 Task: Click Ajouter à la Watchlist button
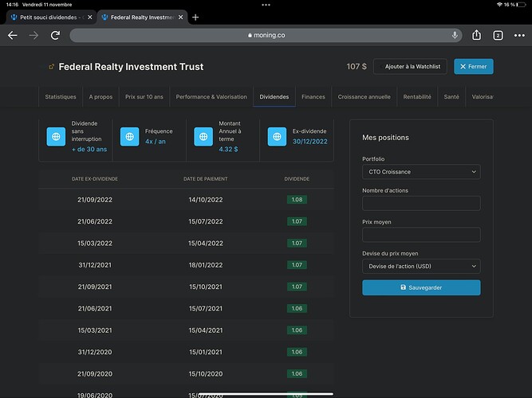(410, 67)
